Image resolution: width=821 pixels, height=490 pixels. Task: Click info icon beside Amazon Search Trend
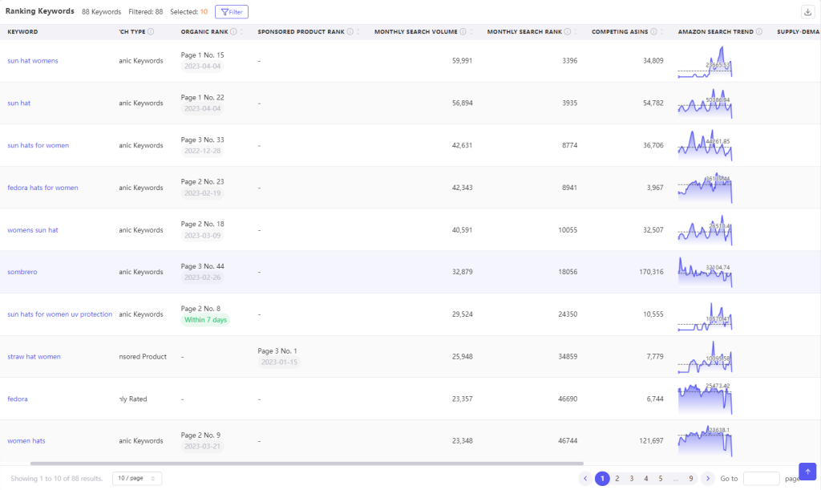[758, 31]
